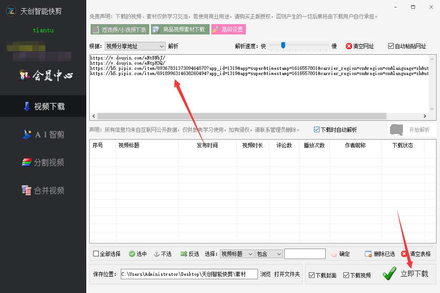The image size is (440, 293).
Task: Click 浏览 to browse folder
Action: coord(265,274)
